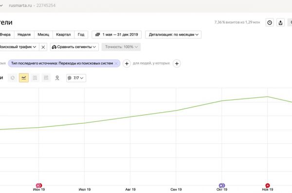
Task: Select the Месяц period tab
Action: (x=43, y=35)
